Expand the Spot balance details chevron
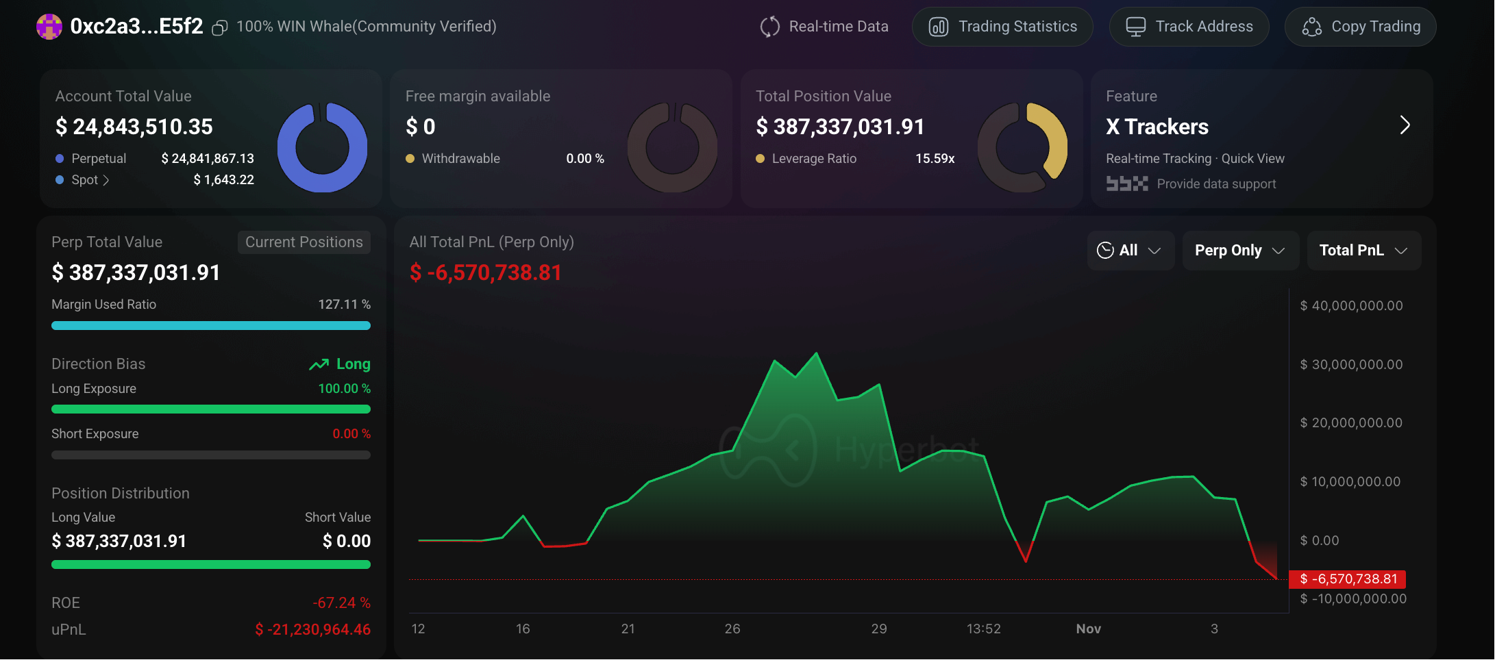Screen dimensions: 1495x660 coord(108,180)
